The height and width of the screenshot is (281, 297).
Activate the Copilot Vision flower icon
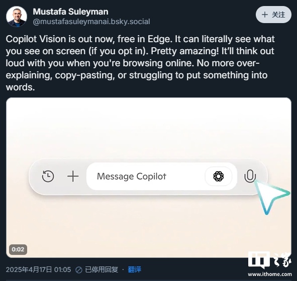point(219,176)
